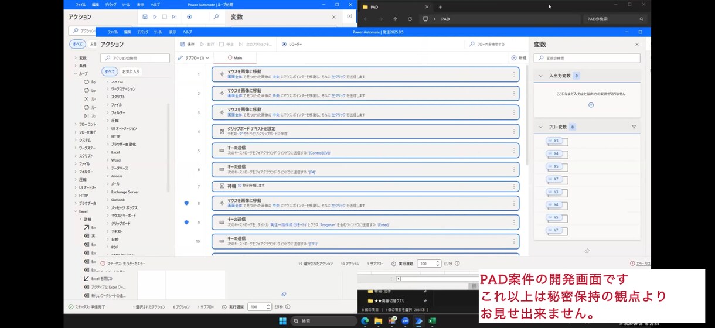This screenshot has height=328, width=715.
Task: Stop the flow using the 停止 button
Action: click(x=226, y=44)
